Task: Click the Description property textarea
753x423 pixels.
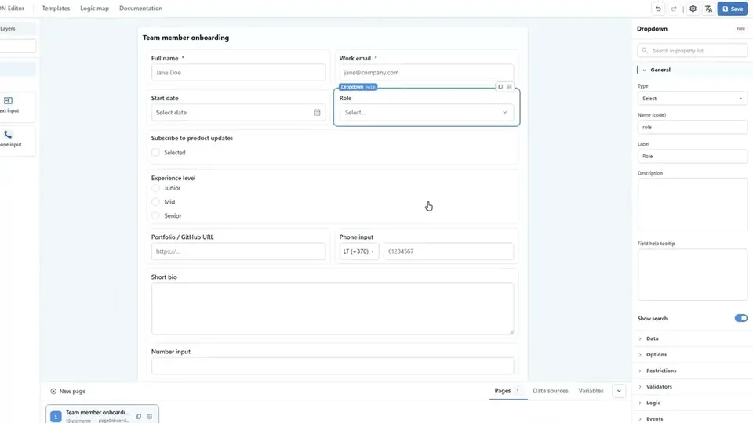Action: [x=692, y=204]
